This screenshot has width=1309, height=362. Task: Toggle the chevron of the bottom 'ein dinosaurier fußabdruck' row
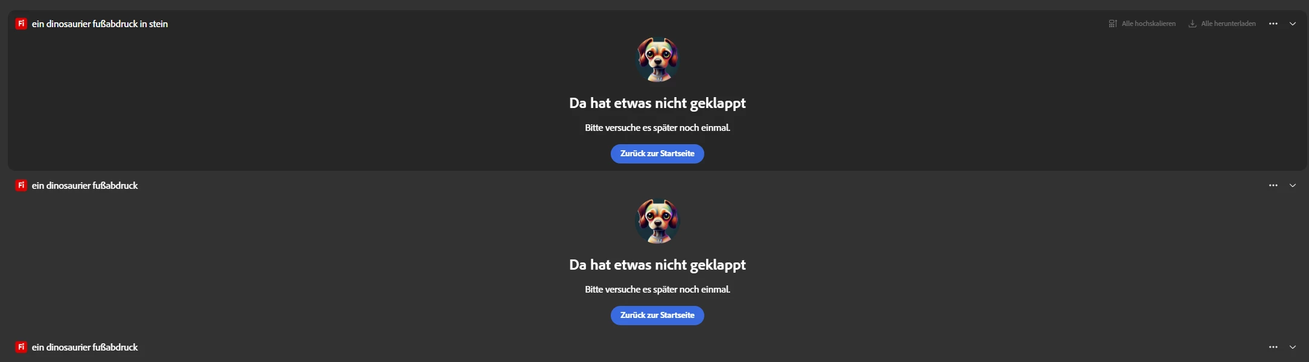click(1293, 347)
